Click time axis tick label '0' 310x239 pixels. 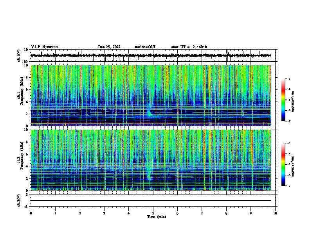click(x=31, y=213)
